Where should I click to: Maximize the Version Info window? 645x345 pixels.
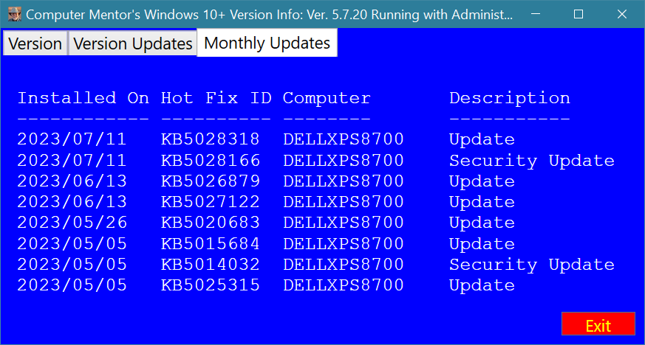point(579,14)
